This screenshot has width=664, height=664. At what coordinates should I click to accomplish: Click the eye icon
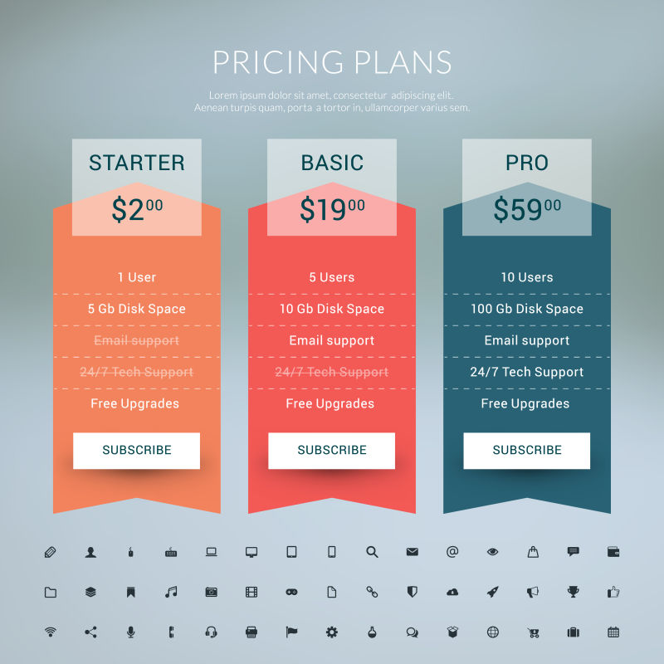pyautogui.click(x=492, y=552)
